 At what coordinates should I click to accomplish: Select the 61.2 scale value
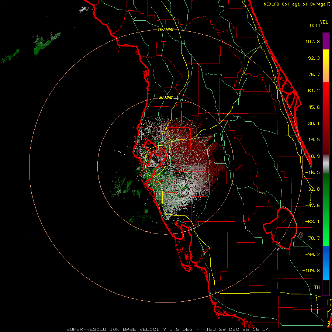coord(314,91)
